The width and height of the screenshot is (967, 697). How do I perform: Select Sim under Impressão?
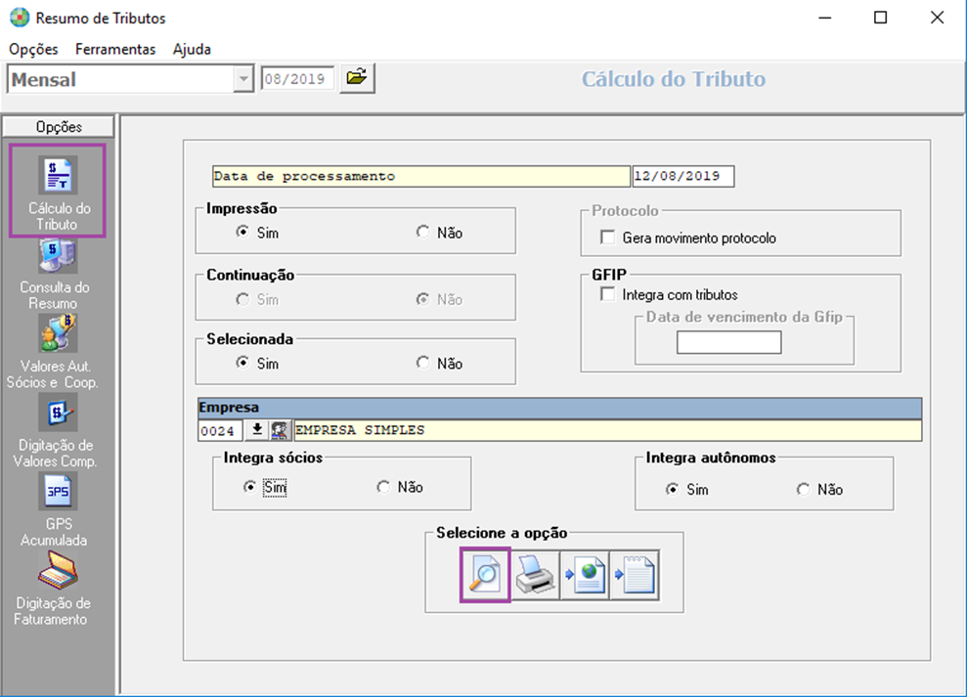pos(242,232)
